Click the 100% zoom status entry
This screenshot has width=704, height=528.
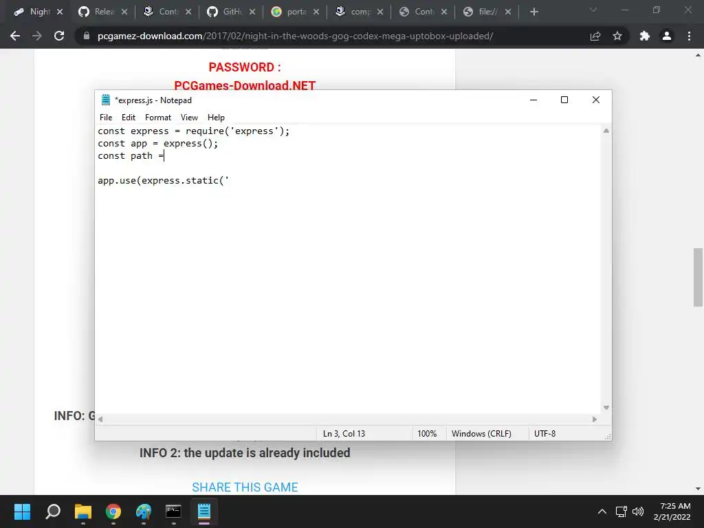427,434
